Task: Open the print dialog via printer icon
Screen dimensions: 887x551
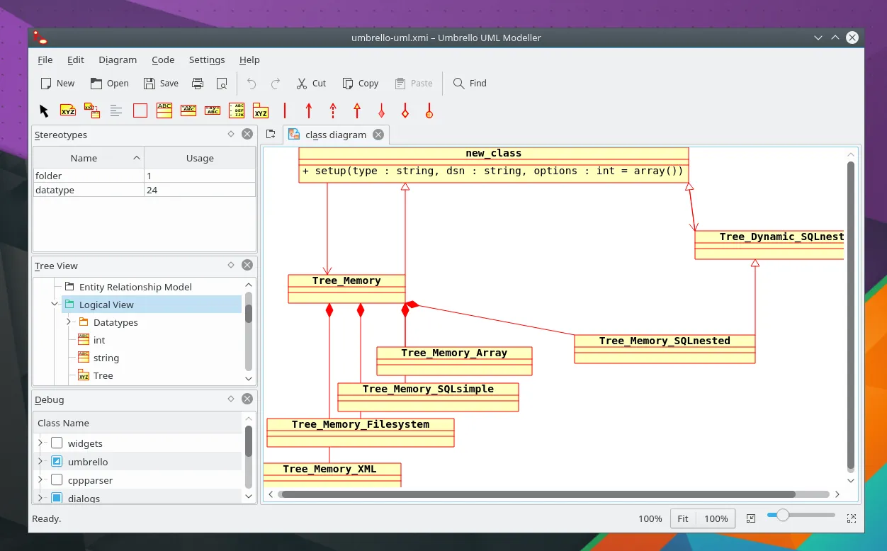Action: [x=198, y=83]
